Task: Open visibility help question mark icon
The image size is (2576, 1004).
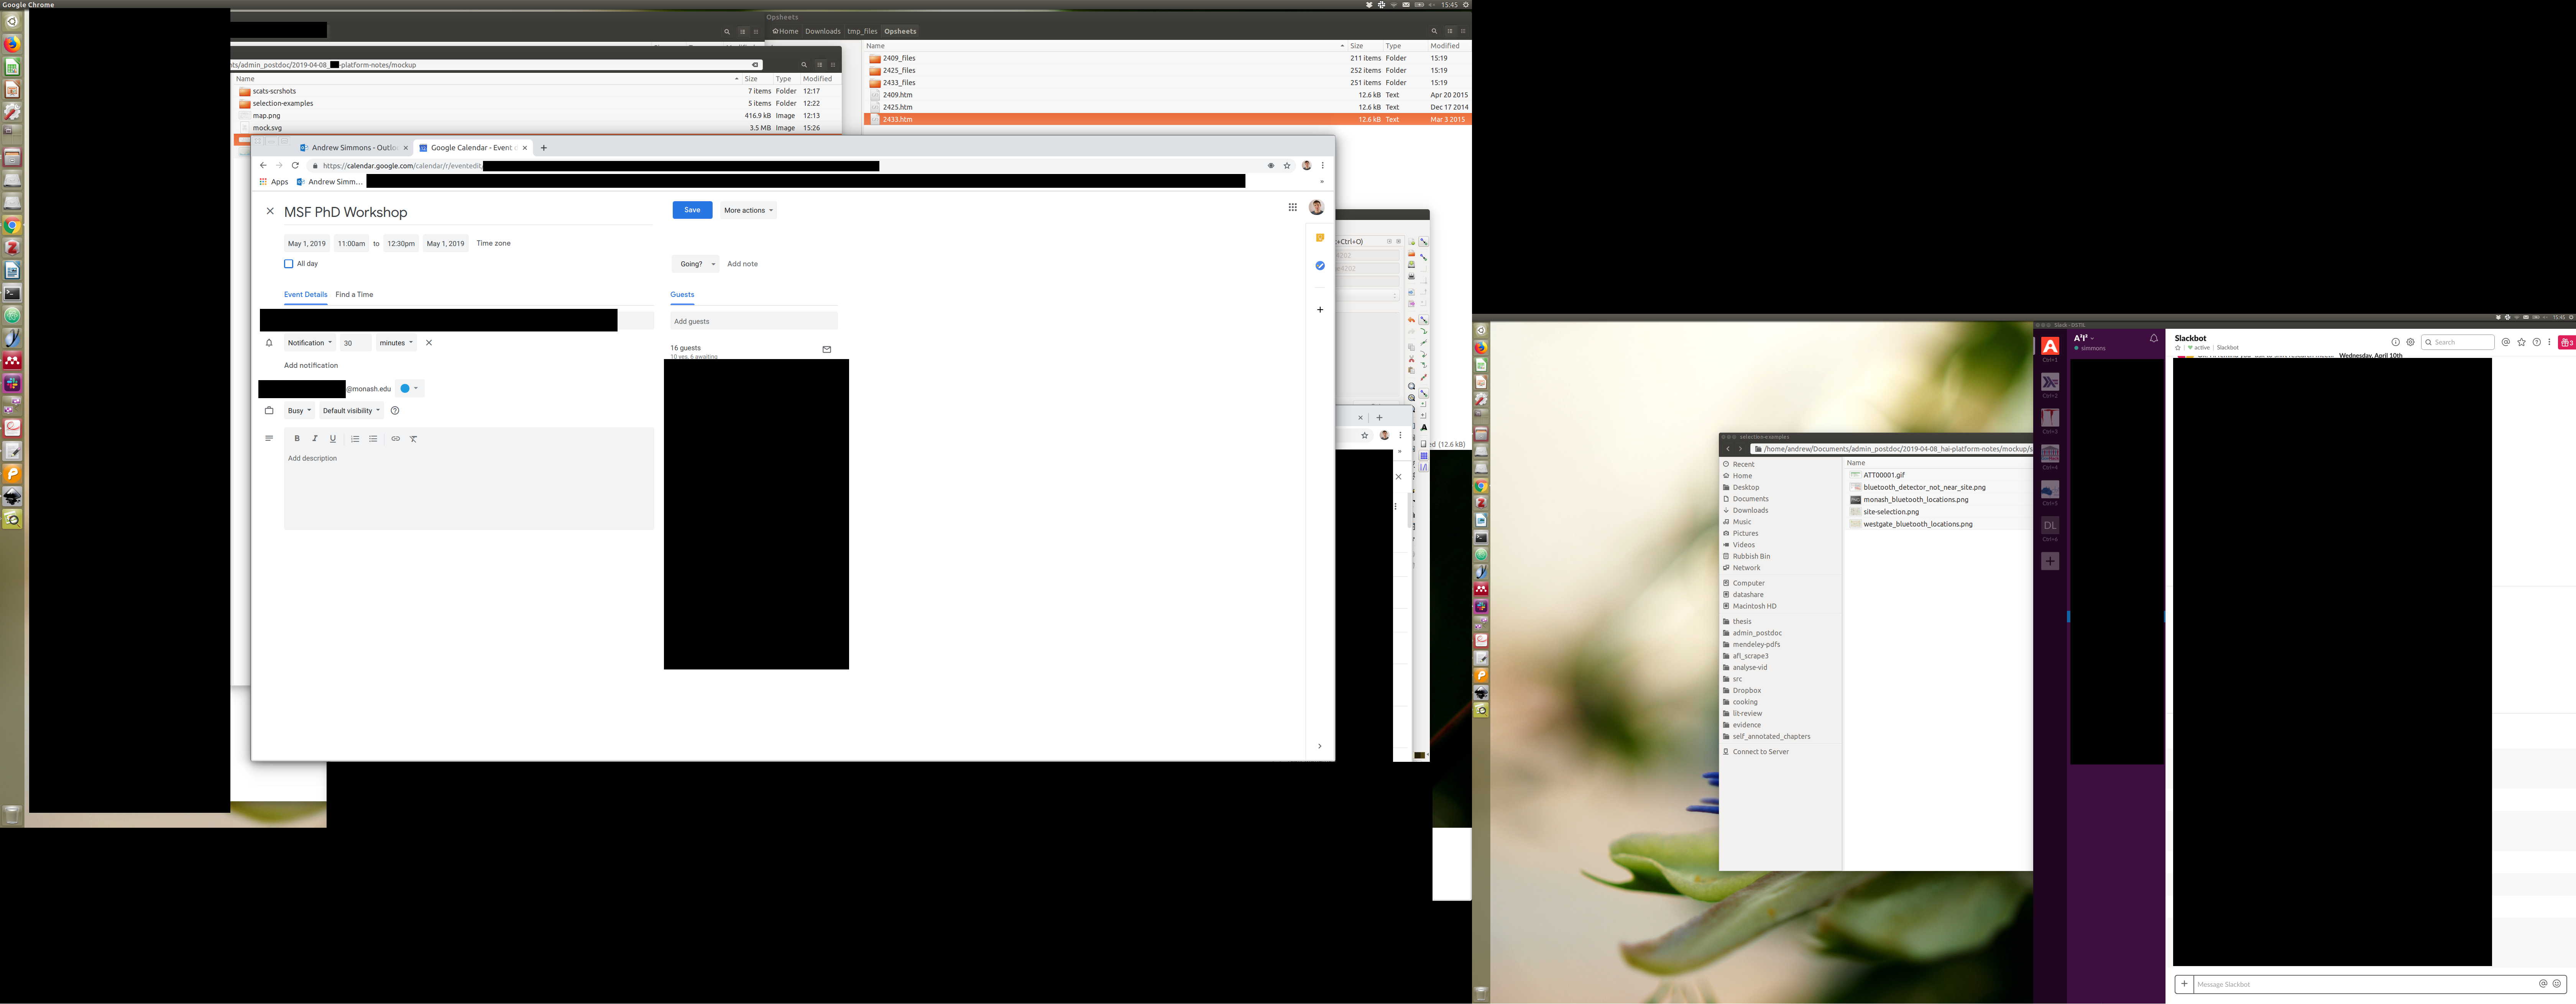Action: tap(395, 411)
